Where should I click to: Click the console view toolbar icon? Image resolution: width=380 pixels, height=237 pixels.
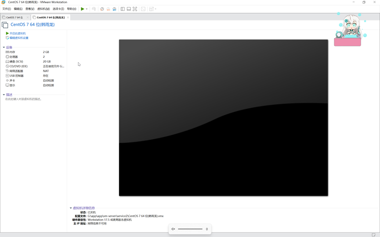click(143, 9)
